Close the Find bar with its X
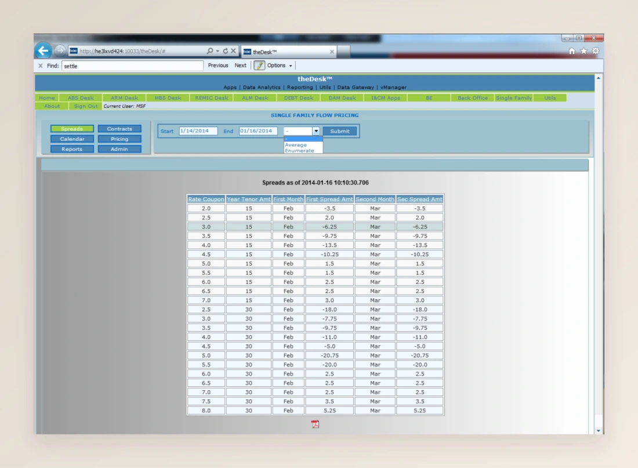The width and height of the screenshot is (638, 468). pos(40,66)
